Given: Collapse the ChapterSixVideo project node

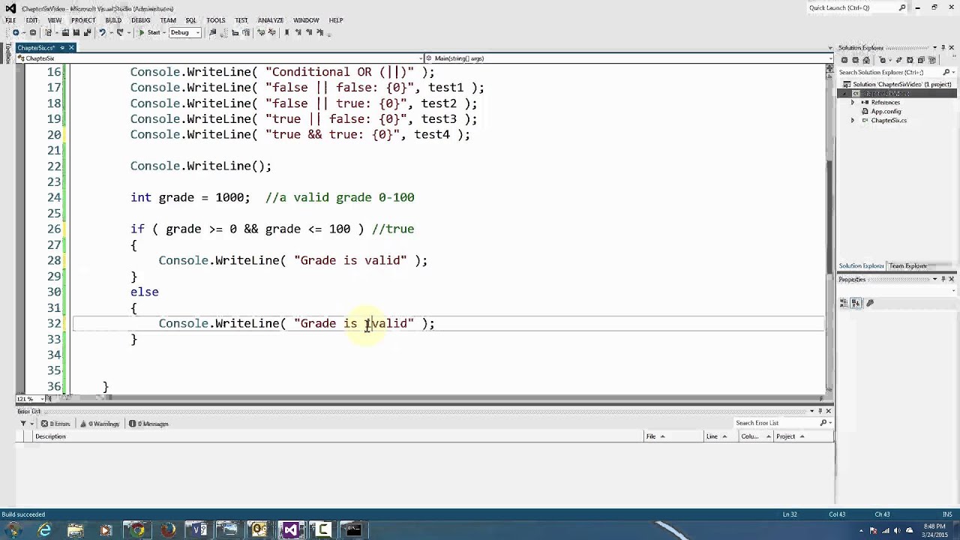Looking at the screenshot, I should 844,94.
